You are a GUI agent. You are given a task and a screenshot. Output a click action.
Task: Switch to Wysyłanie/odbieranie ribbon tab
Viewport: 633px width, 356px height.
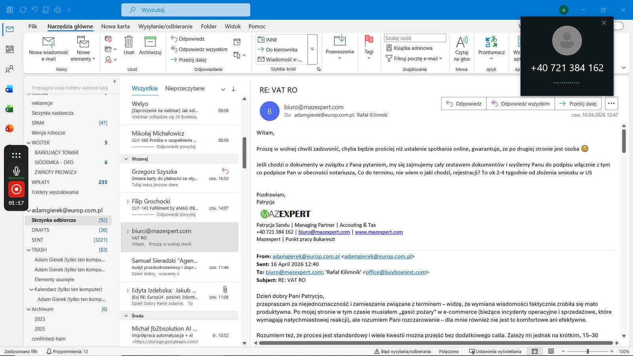[x=165, y=27]
